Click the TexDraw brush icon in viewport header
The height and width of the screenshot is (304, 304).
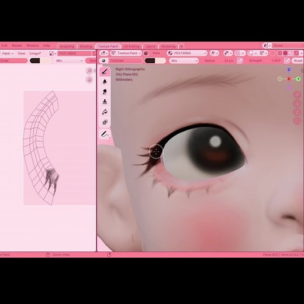pos(103,61)
